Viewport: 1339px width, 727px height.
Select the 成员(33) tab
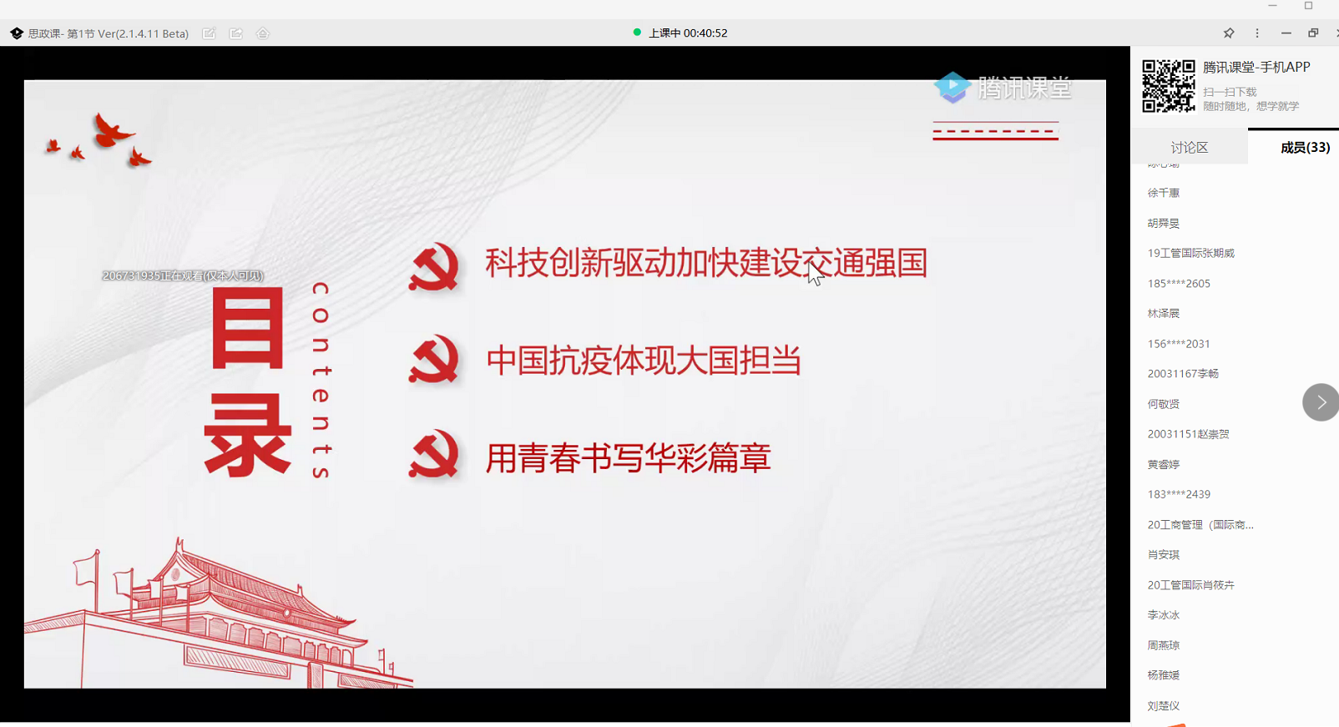[x=1304, y=148]
